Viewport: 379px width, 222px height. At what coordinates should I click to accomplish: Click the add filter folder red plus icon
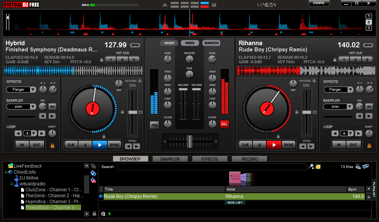(93, 180)
